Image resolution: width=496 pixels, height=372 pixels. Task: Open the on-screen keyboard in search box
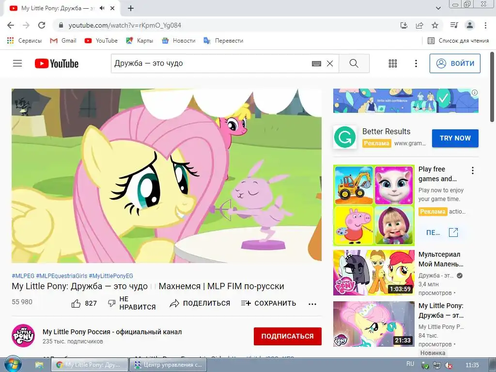pyautogui.click(x=316, y=63)
